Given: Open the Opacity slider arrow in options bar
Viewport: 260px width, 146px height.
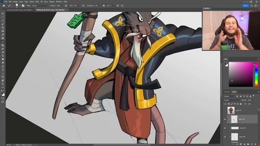Looking at the screenshot, I should click(63, 6).
